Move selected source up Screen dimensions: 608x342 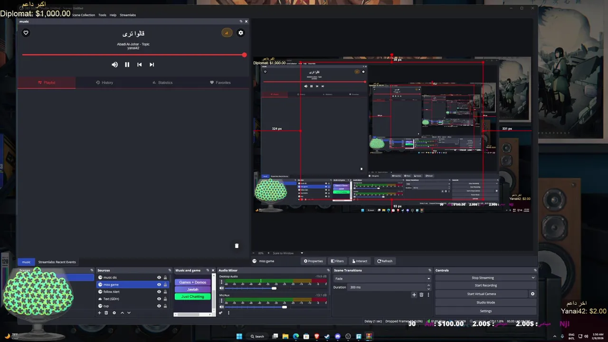[122, 313]
